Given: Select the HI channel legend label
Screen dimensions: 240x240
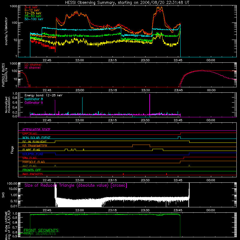Looking at the screenshot, I should (x=33, y=68).
